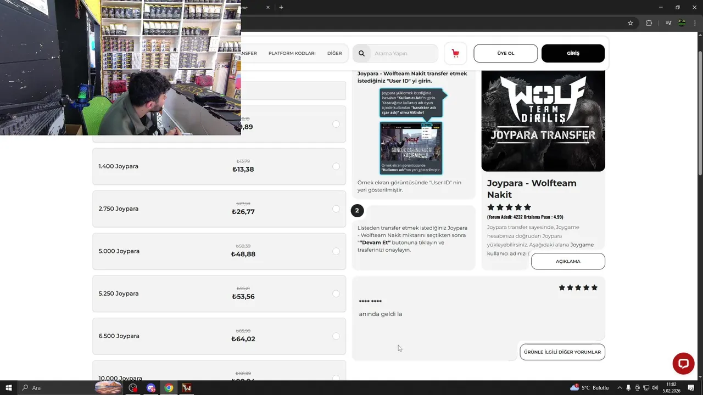Open the Wolfteam taskbar icon
703x395 pixels.
coord(187,388)
